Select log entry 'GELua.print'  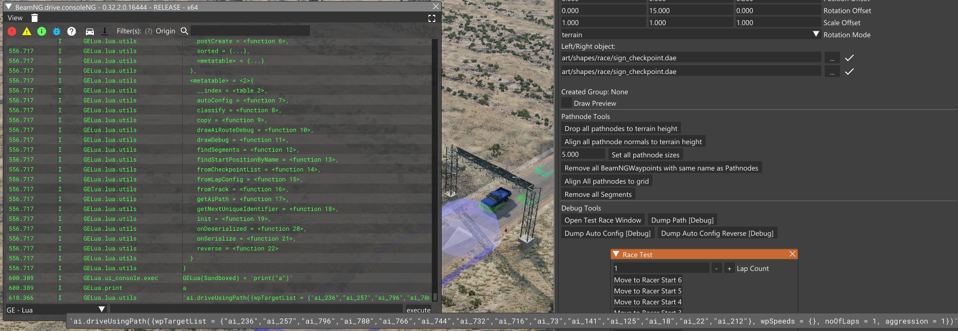pos(103,288)
